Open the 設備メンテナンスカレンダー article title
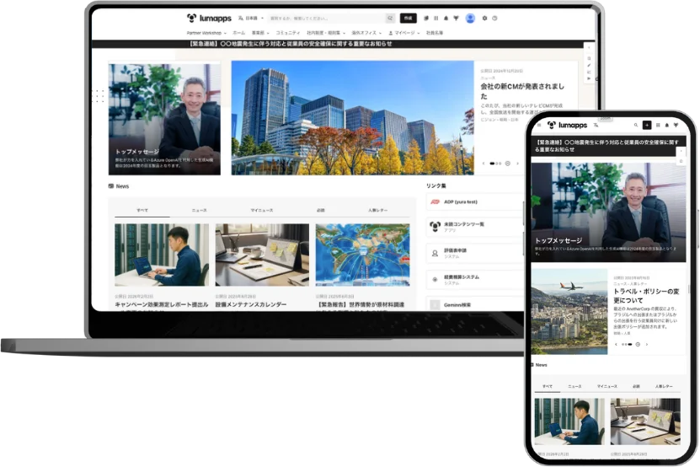Screen dimensions: 700x467 point(251,304)
